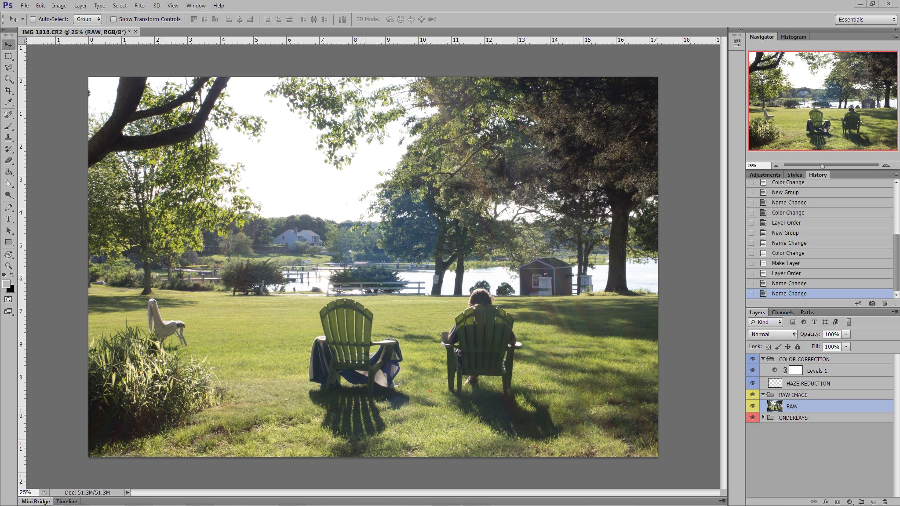This screenshot has height=506, width=900.
Task: Select the Eyedropper tool
Action: [8, 102]
